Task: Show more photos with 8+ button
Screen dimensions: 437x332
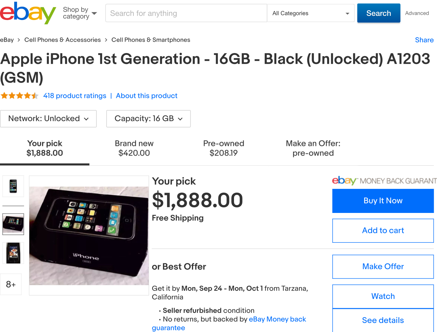Action: 11,284
